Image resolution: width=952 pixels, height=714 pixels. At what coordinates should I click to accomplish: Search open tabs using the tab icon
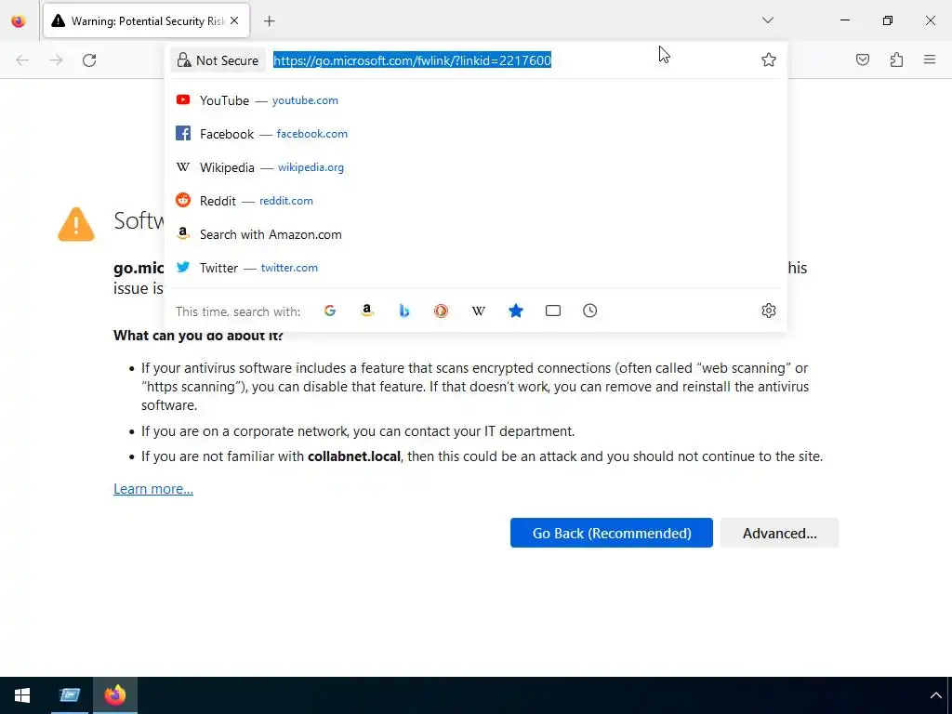[552, 311]
